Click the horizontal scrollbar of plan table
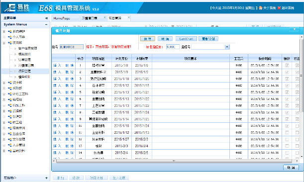Screen dimensions: 304x182 coord(174,161)
